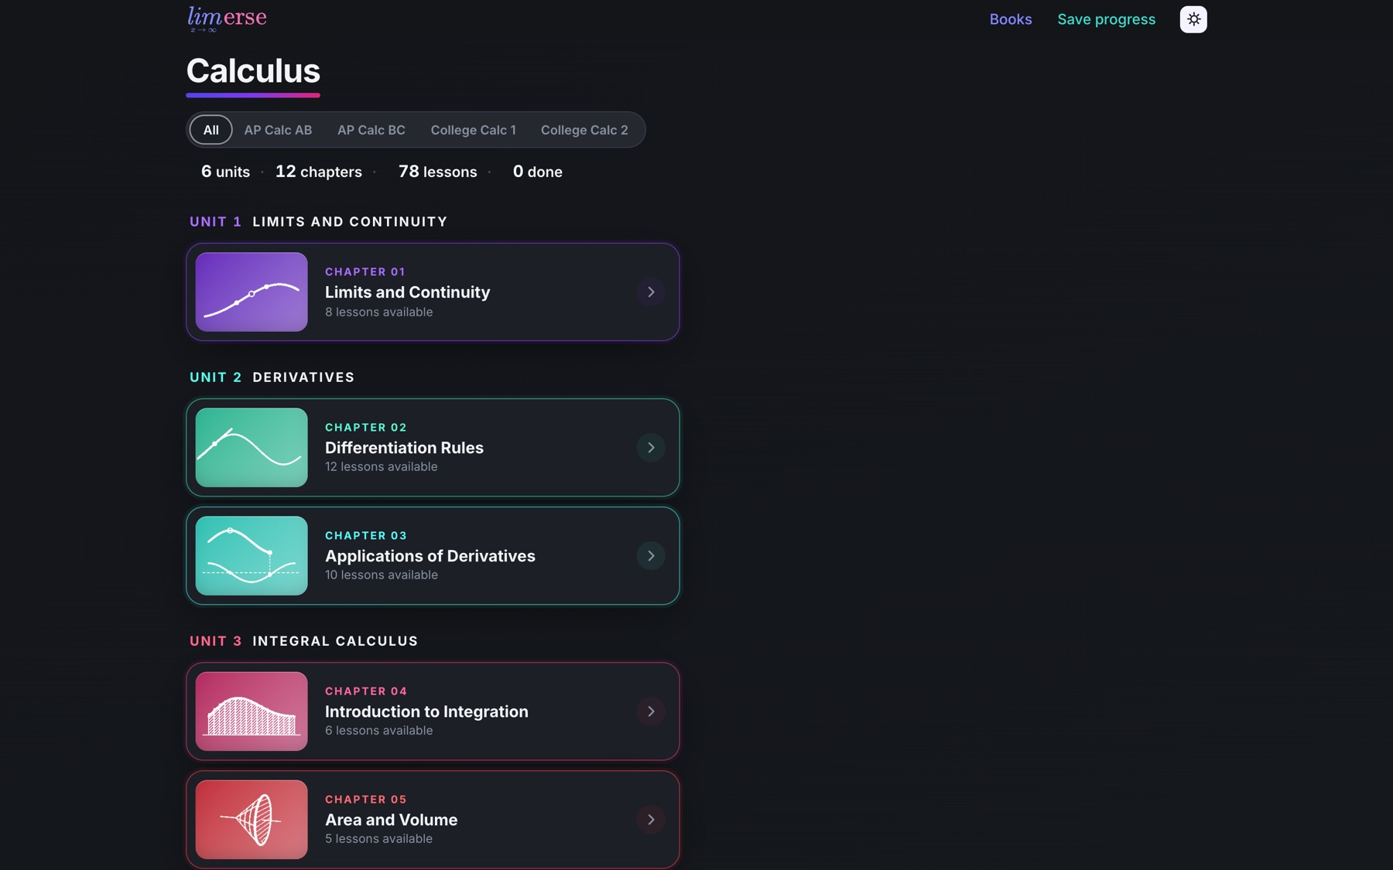
Task: Click '10 lessons available' text
Action: pyautogui.click(x=382, y=575)
